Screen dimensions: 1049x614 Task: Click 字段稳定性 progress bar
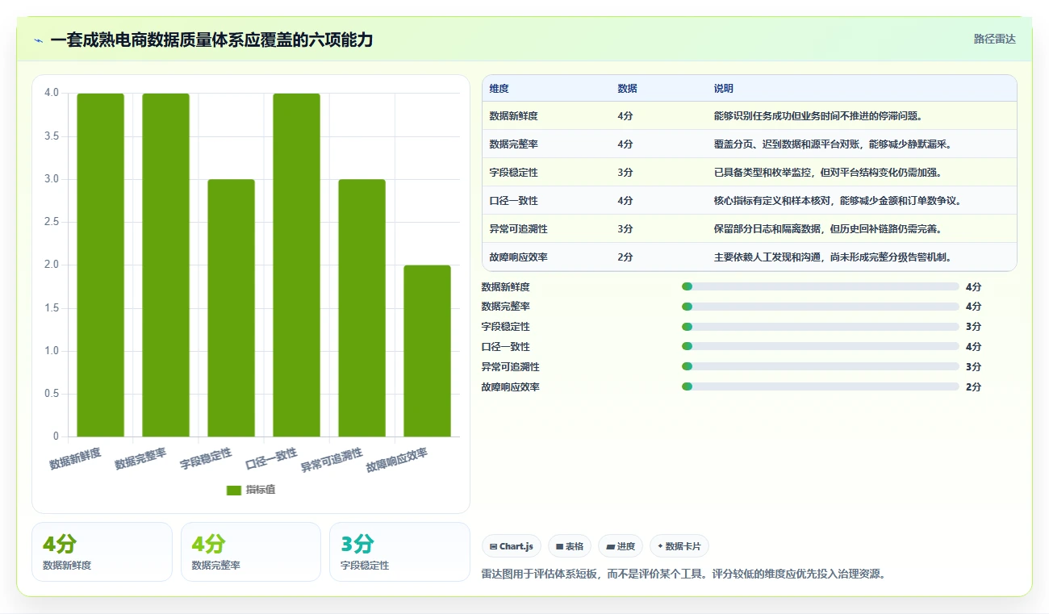coord(821,327)
